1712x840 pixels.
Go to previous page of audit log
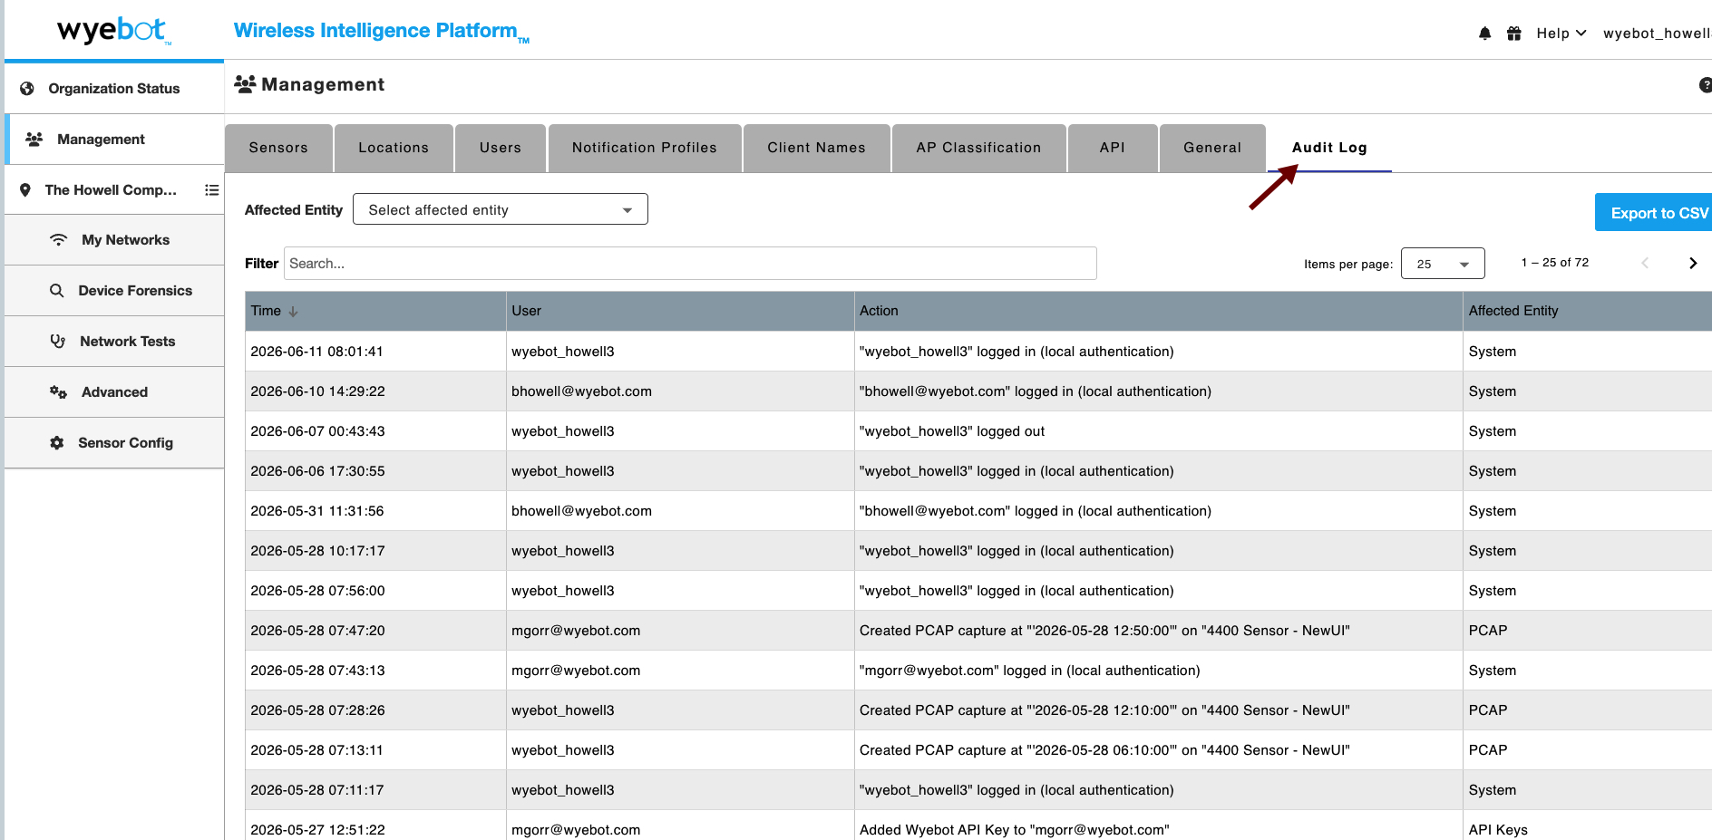[x=1645, y=264]
